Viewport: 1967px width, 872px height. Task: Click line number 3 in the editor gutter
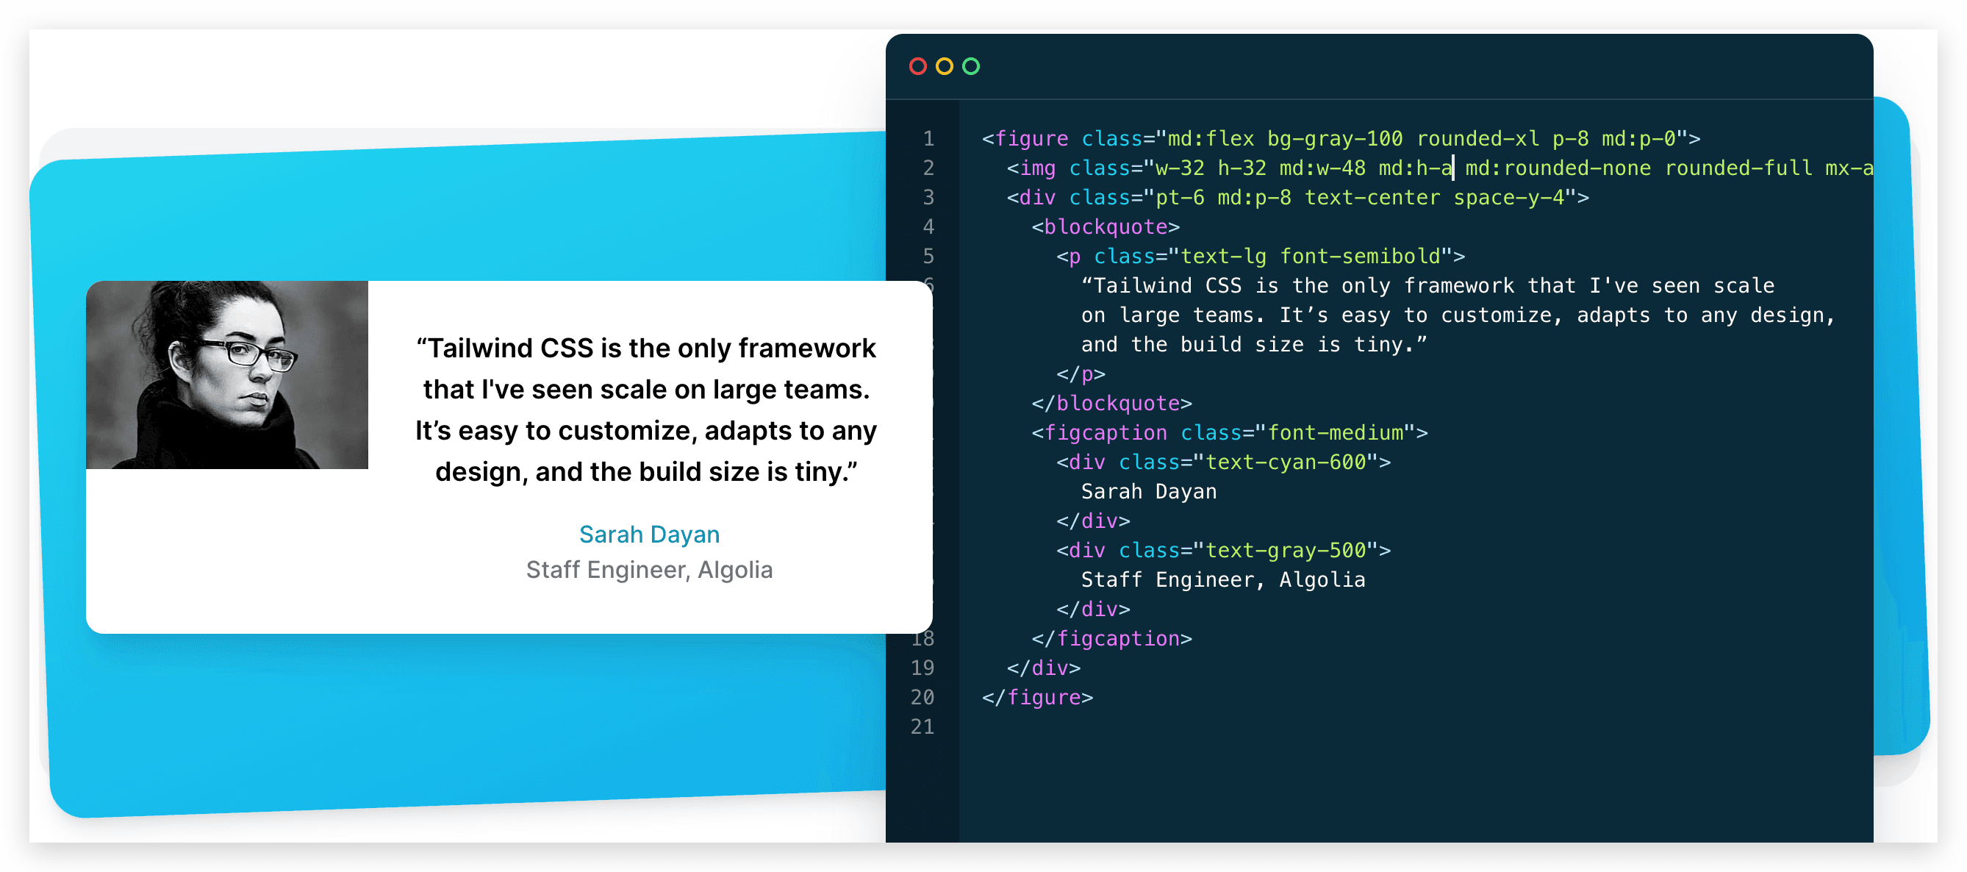[928, 197]
